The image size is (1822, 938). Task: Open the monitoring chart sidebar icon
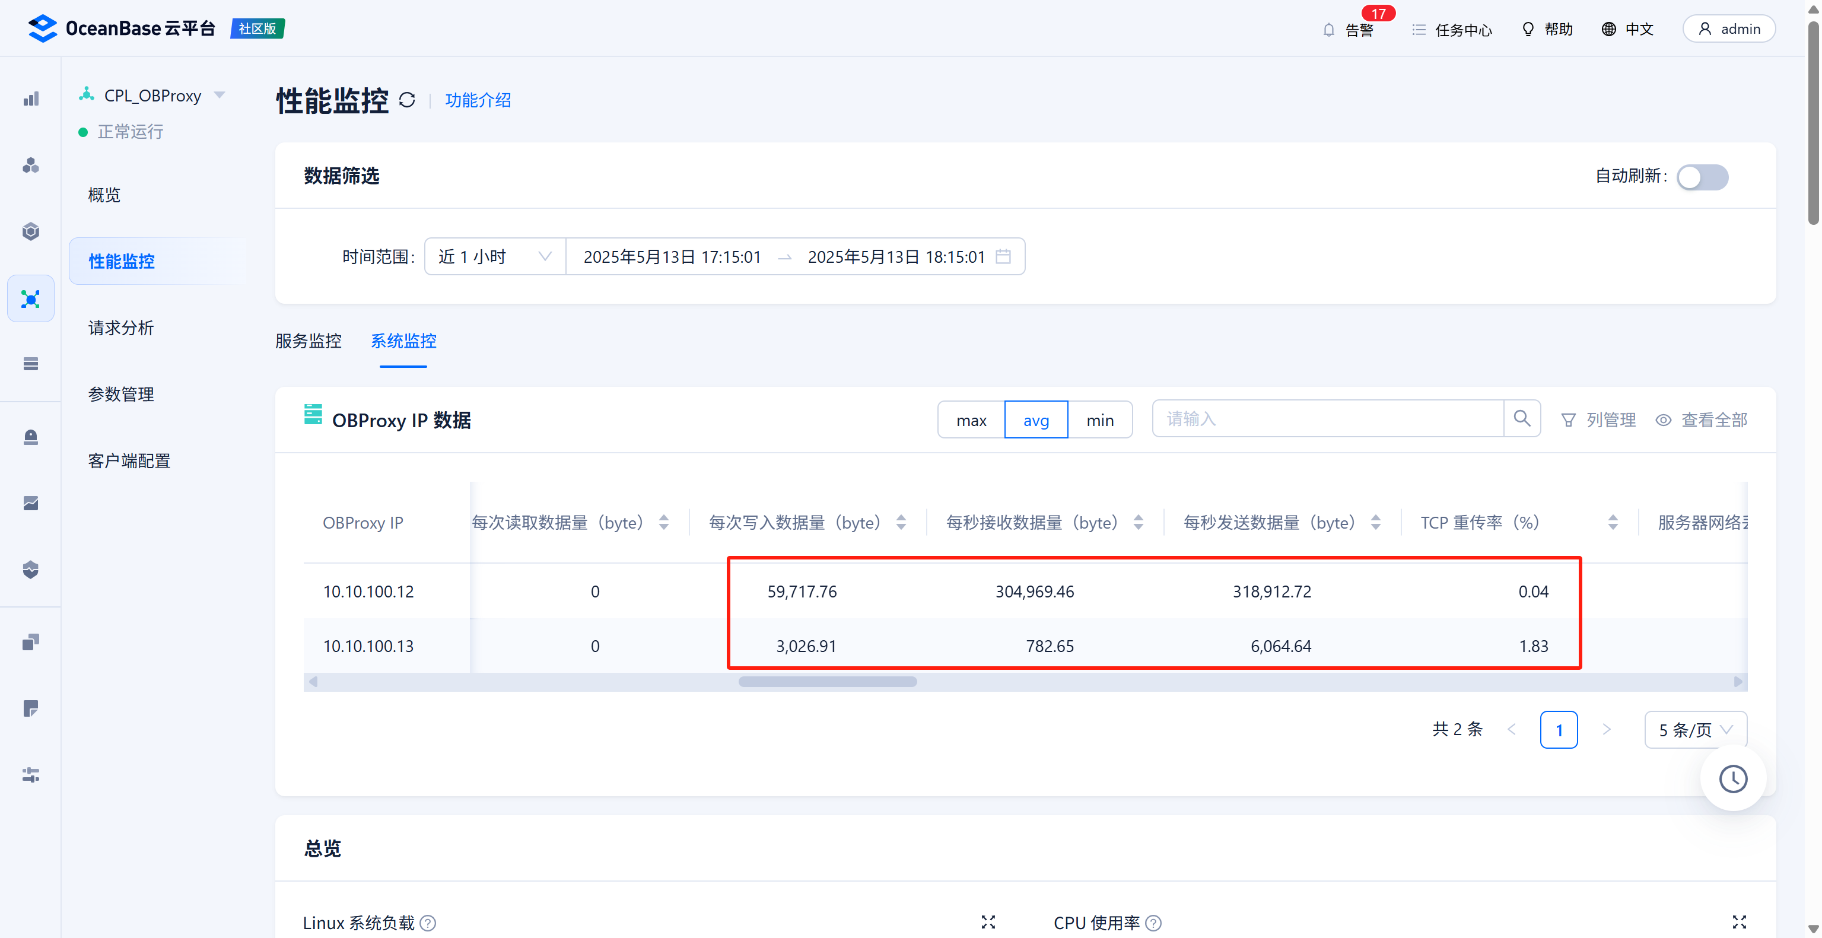click(x=30, y=503)
